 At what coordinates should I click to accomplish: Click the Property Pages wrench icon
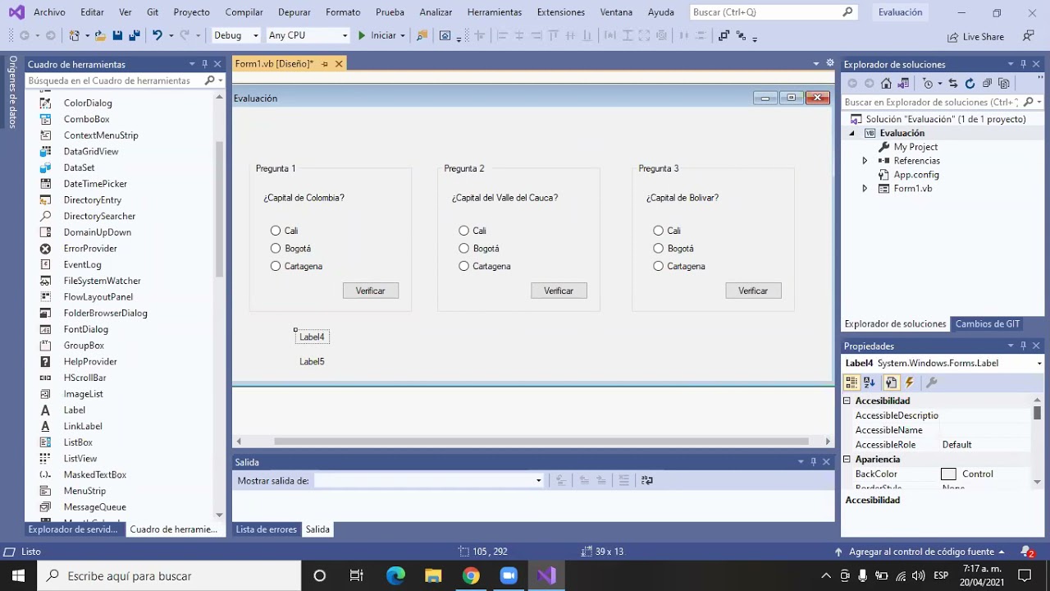[931, 383]
